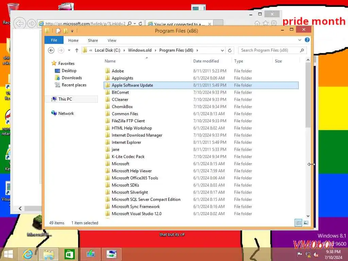The image size is (348, 261).
Task: Expand the arrow after Program Files (x86) breadcrumb
Action: click(x=197, y=50)
